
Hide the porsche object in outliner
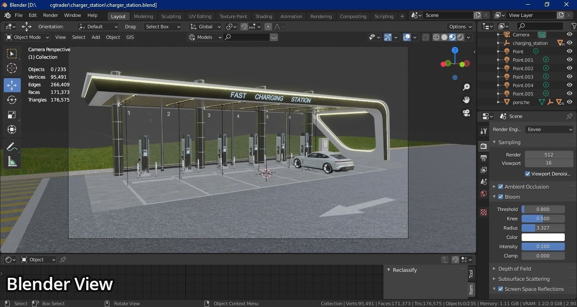click(x=569, y=102)
